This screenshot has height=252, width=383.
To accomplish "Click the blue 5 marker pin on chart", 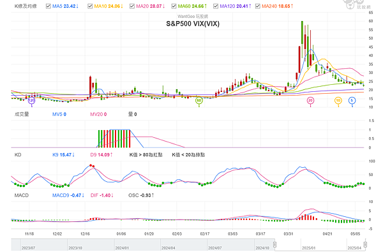I will [352, 100].
